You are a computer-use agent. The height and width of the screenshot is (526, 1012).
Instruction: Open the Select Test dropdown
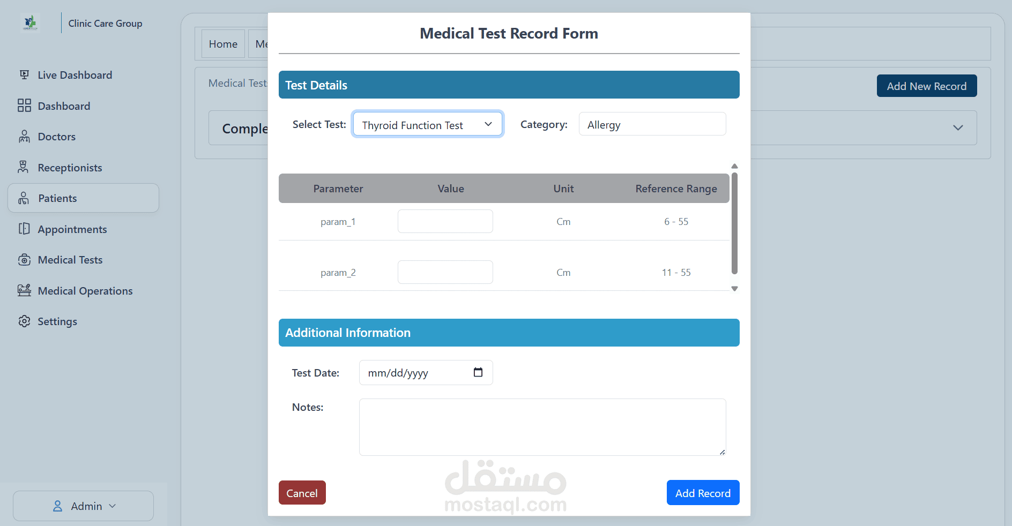click(428, 124)
